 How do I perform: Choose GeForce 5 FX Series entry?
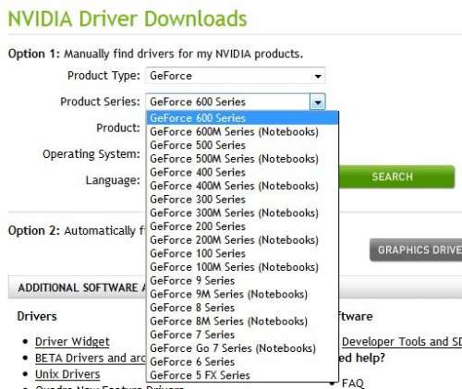[242, 375]
